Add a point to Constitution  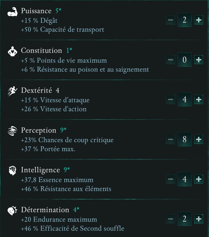(198, 60)
